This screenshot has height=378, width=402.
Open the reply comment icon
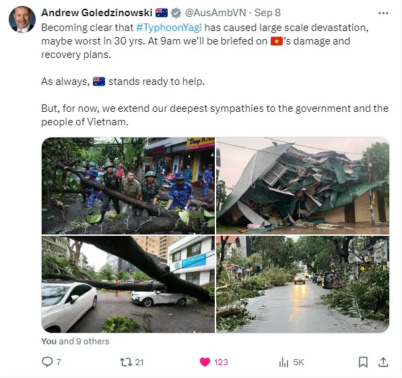tap(47, 362)
